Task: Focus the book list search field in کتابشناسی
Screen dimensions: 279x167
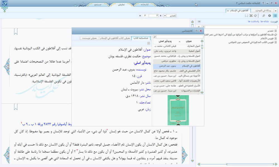Action: (x=180, y=37)
